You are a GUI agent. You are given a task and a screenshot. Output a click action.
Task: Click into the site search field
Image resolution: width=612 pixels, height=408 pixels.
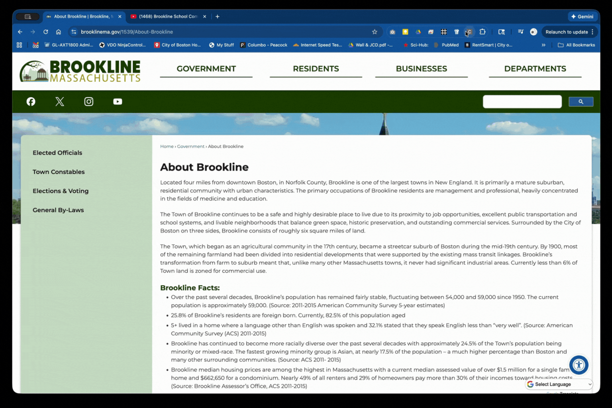pyautogui.click(x=522, y=102)
